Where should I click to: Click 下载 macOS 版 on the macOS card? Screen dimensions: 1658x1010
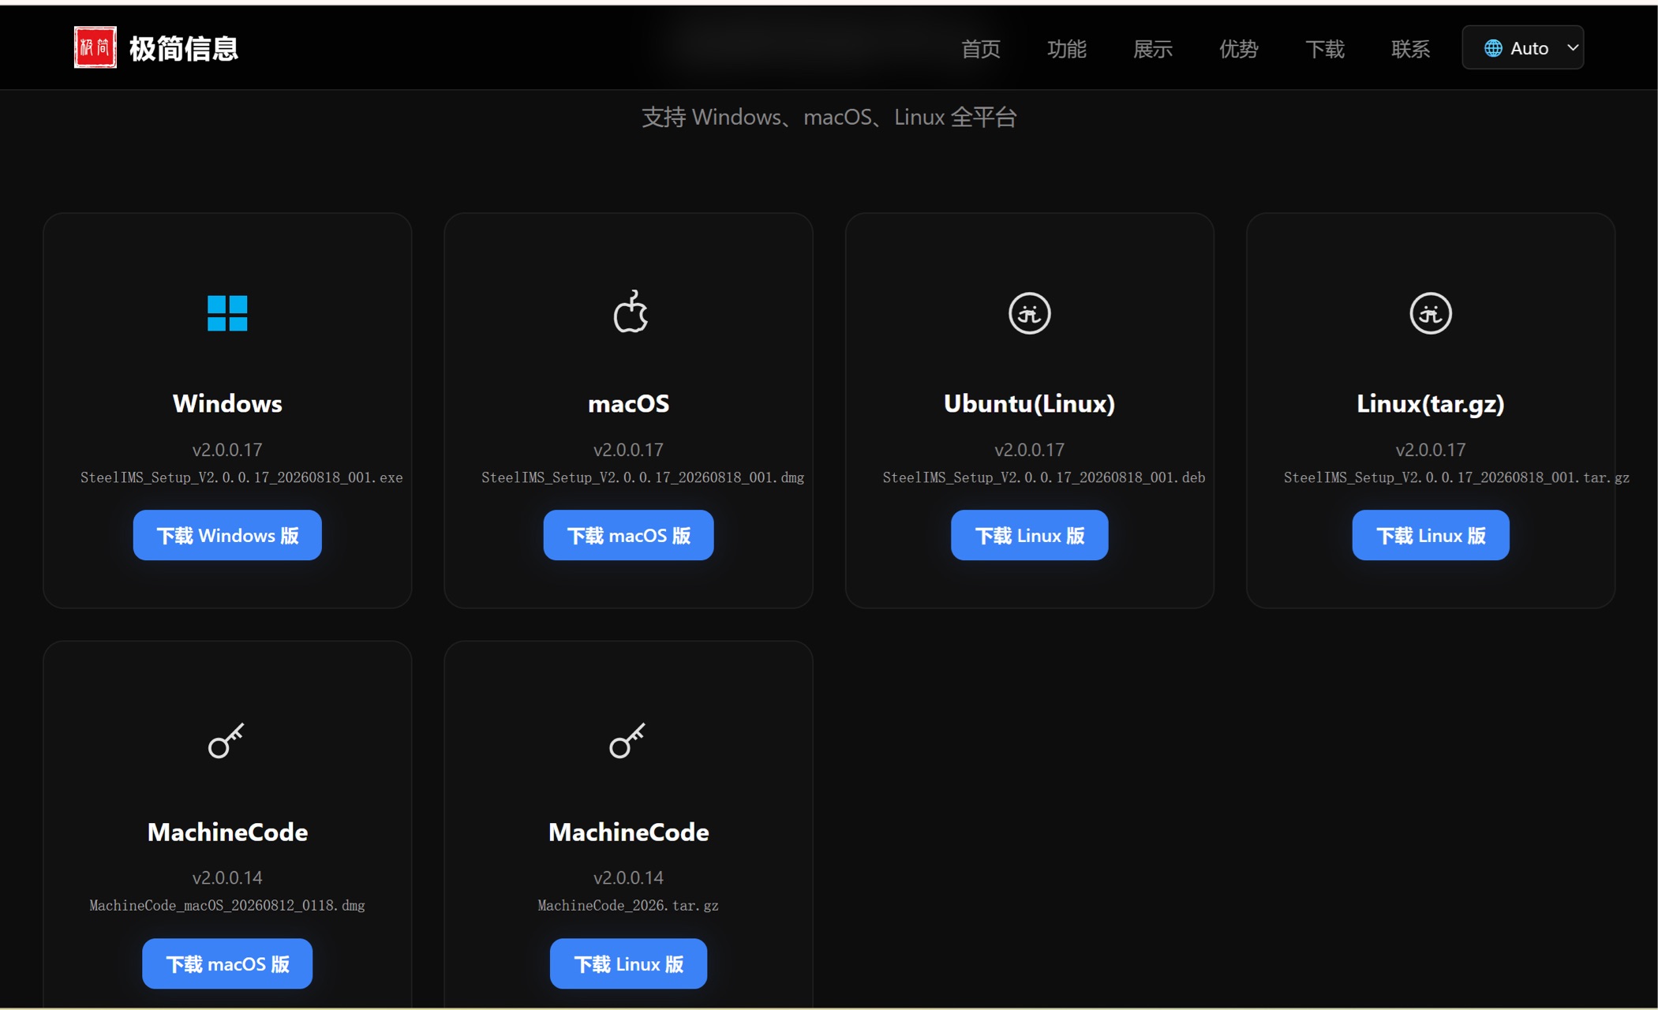(x=628, y=535)
